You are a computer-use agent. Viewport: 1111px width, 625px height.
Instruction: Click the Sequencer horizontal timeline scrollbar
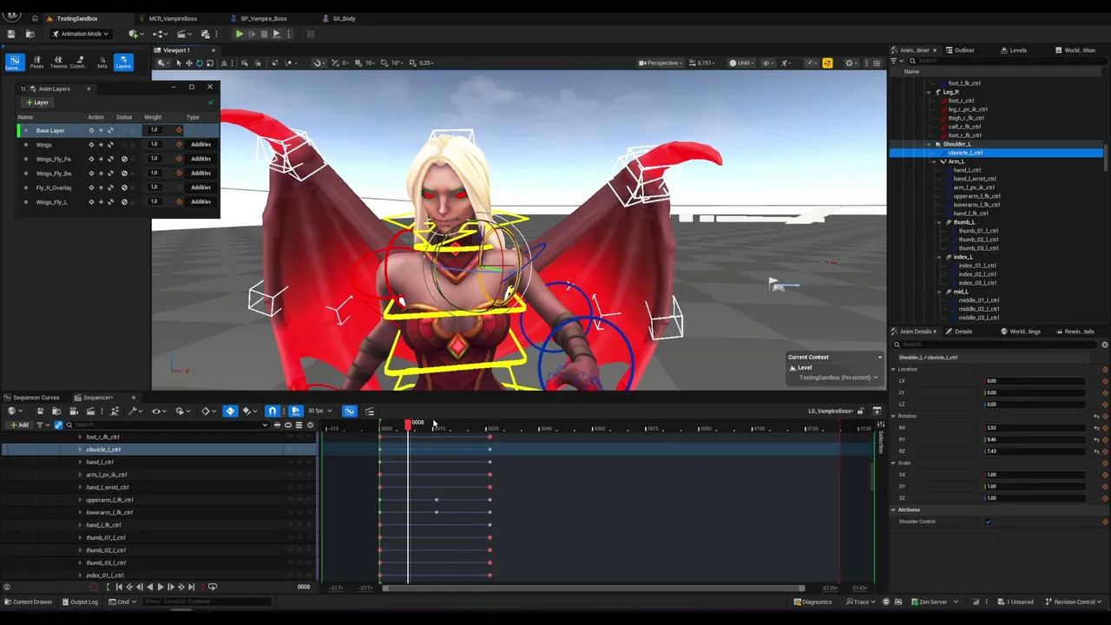point(593,589)
